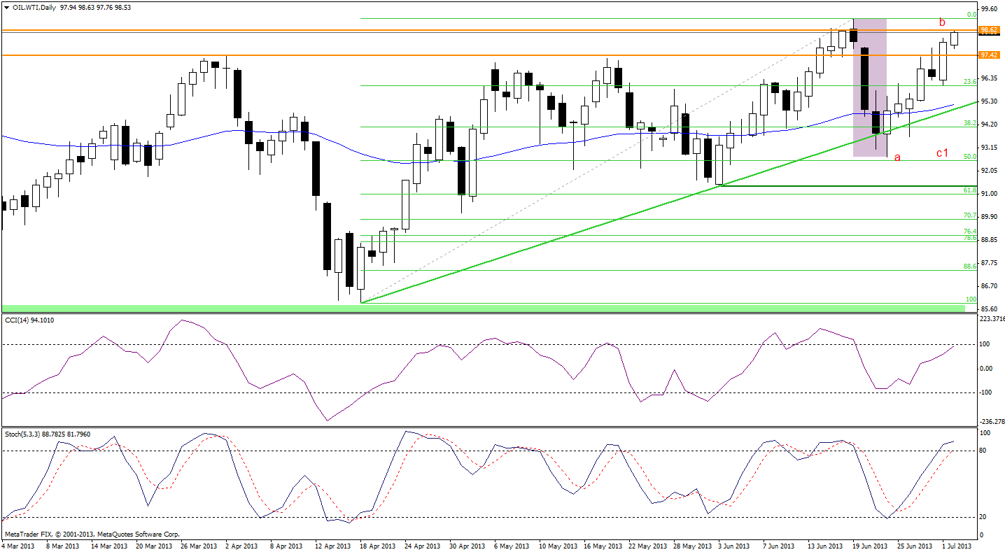This screenshot has width=1005, height=552.
Task: Click the red wave label 'b'
Action: [x=943, y=22]
